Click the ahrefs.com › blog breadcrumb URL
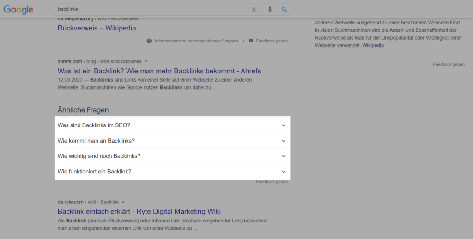This screenshot has height=239, width=473. coord(100,61)
